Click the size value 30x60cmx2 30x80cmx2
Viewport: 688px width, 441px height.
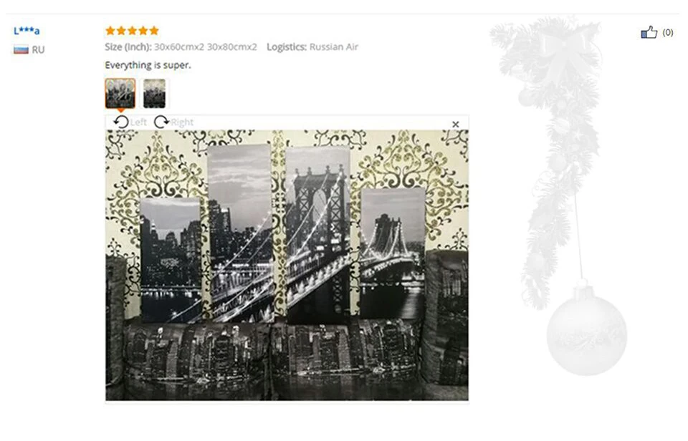point(206,47)
